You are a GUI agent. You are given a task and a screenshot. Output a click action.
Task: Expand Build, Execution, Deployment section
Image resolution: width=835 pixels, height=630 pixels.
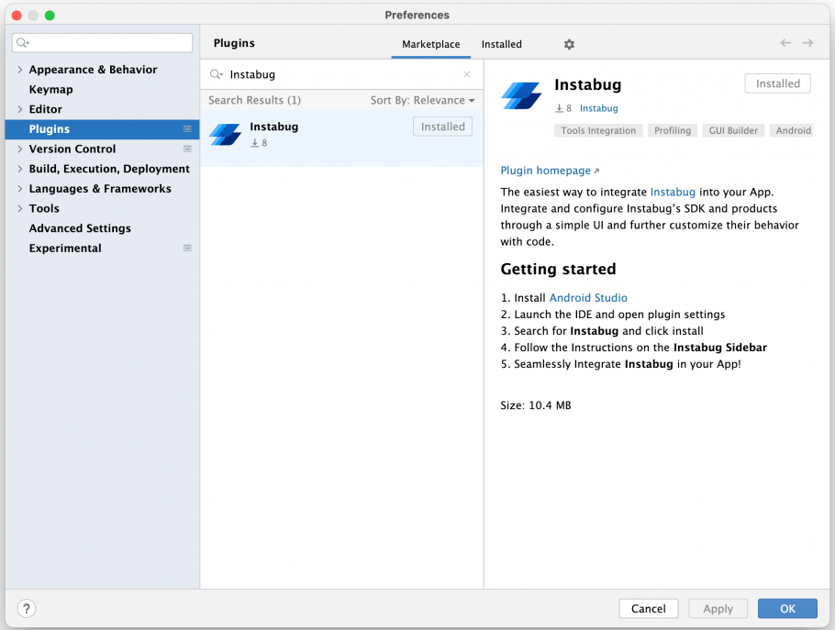19,169
